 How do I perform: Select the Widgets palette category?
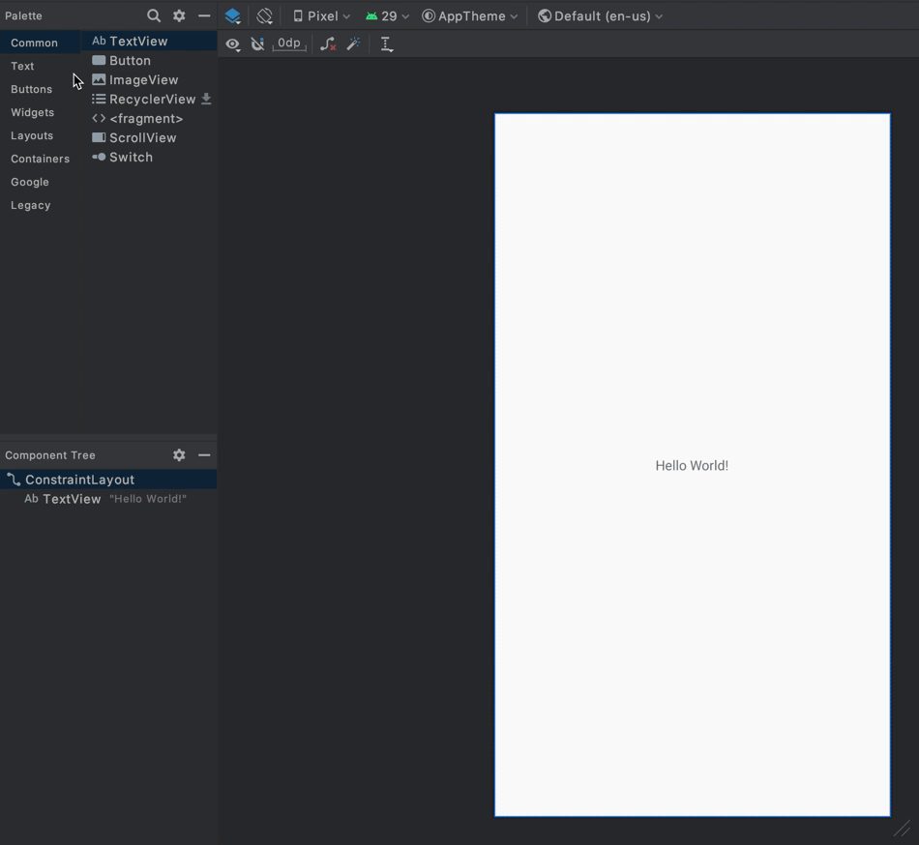[40, 112]
